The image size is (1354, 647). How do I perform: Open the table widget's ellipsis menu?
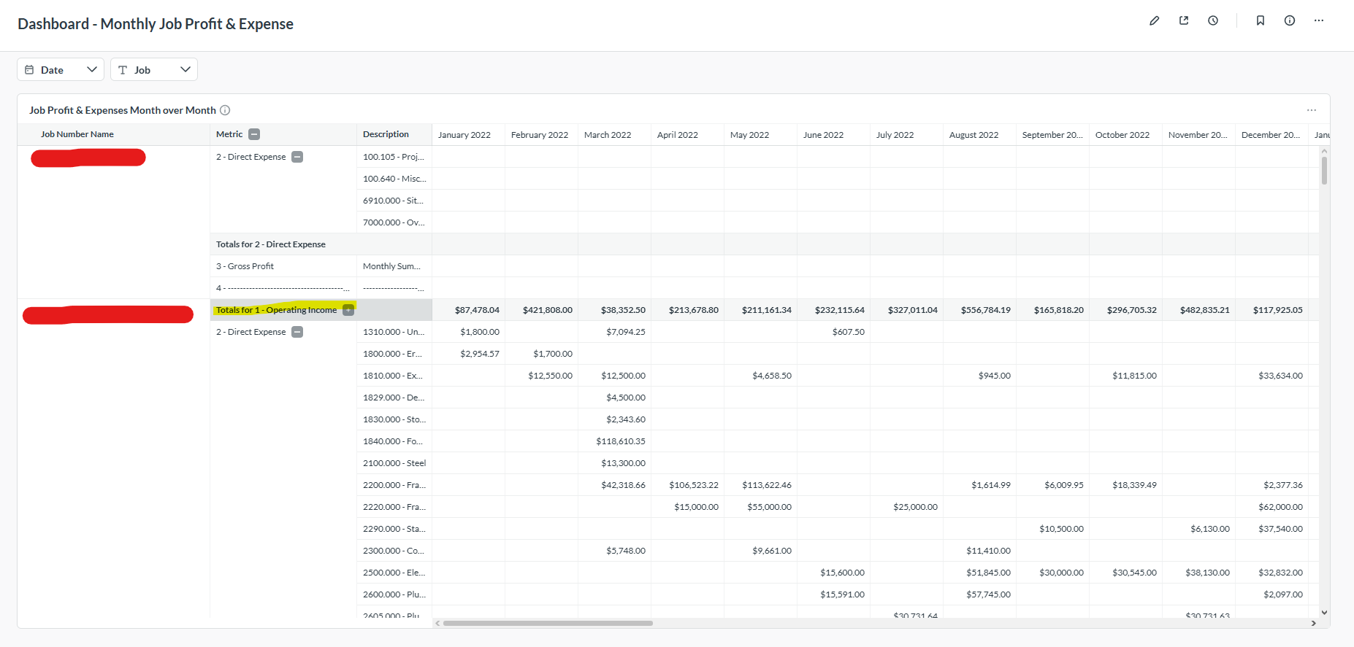1312,110
